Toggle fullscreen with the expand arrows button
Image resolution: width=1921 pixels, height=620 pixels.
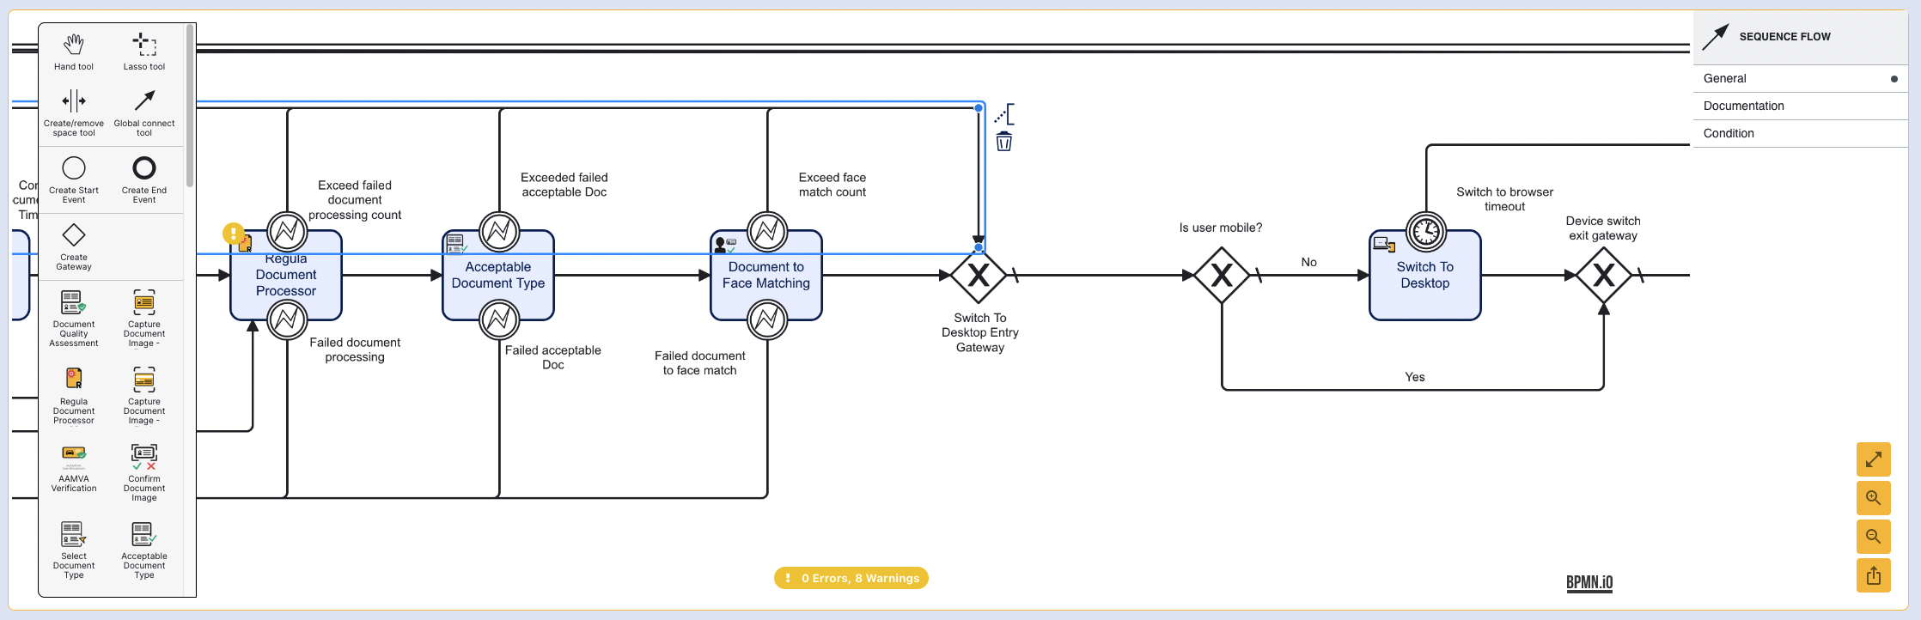click(1873, 459)
